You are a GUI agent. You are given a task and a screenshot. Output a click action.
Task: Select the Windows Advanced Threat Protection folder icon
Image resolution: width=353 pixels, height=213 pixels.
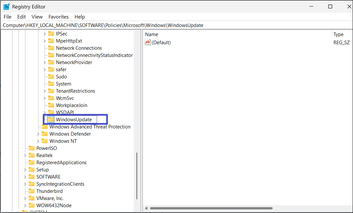(x=45, y=126)
